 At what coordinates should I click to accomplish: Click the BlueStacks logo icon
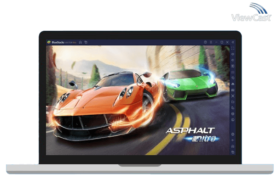coord(49,42)
